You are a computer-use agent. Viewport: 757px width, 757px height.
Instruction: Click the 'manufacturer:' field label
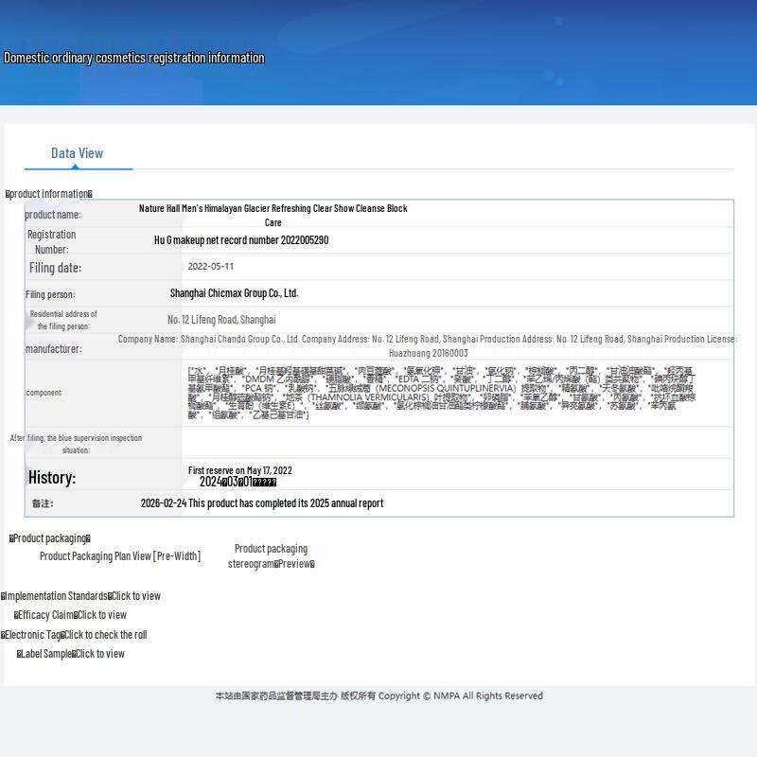pyautogui.click(x=54, y=348)
